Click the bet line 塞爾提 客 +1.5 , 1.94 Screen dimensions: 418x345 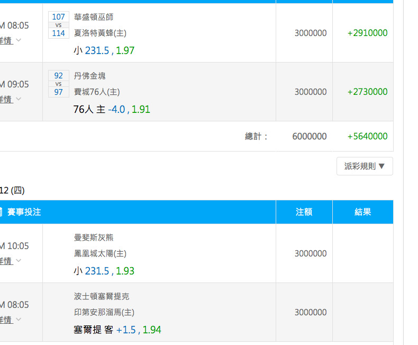click(117, 330)
